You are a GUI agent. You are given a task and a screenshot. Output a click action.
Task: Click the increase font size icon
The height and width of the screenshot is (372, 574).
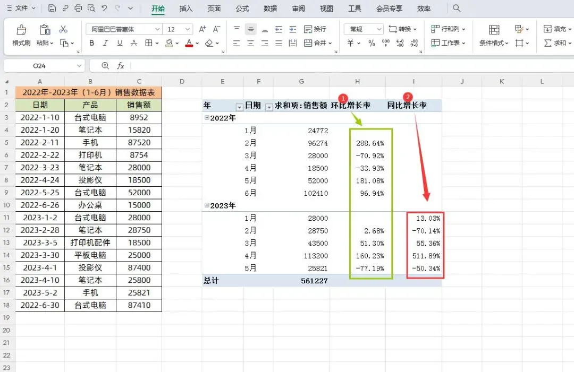[202, 29]
